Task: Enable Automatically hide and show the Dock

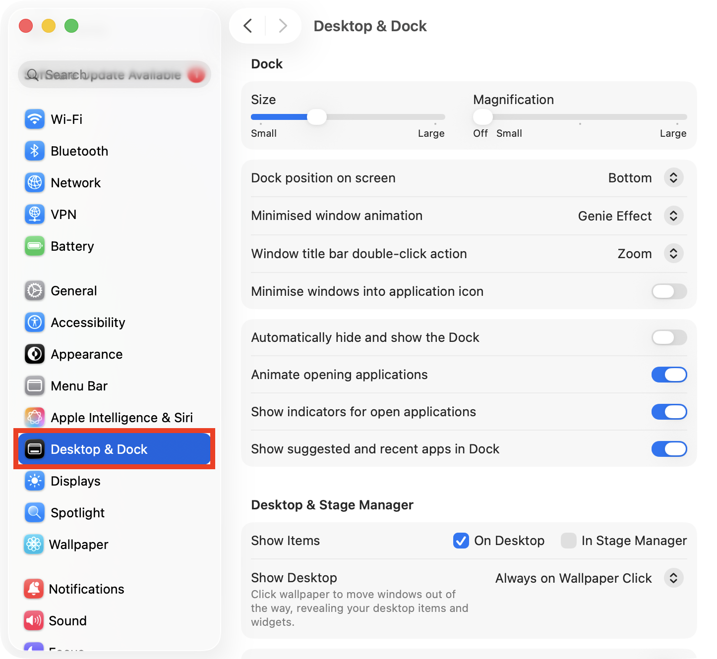Action: click(669, 337)
